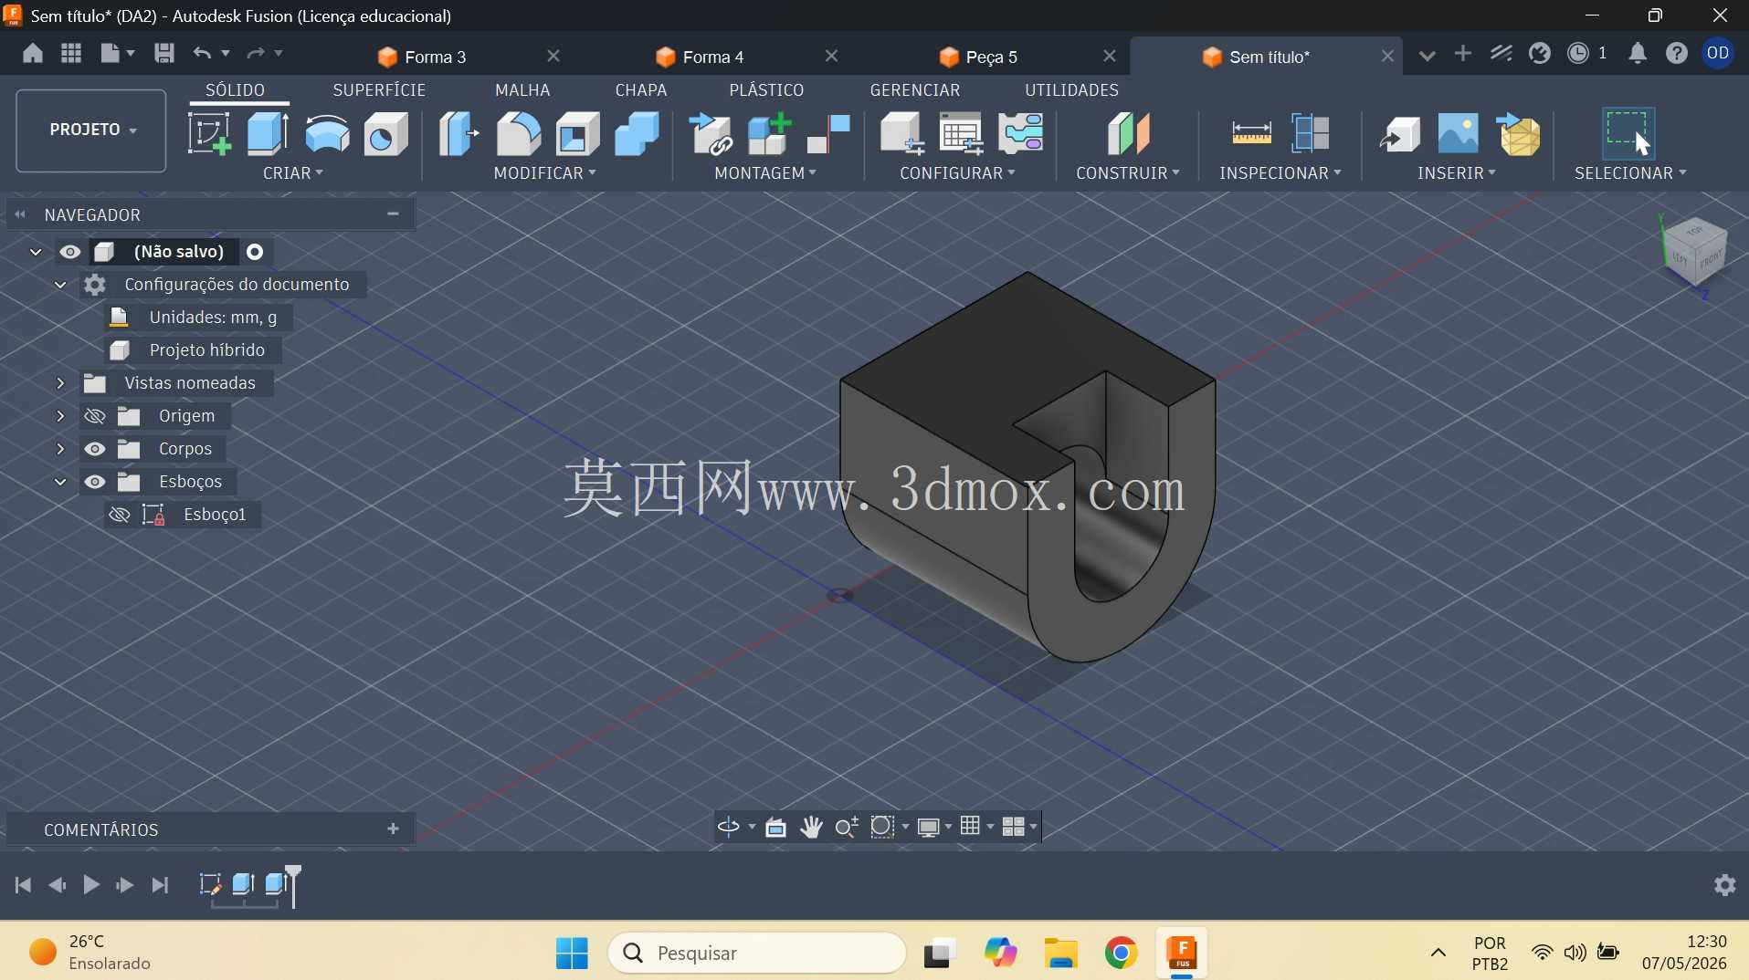Show the hidden Esboço1 sketch
This screenshot has height=980, width=1749.
tap(120, 515)
